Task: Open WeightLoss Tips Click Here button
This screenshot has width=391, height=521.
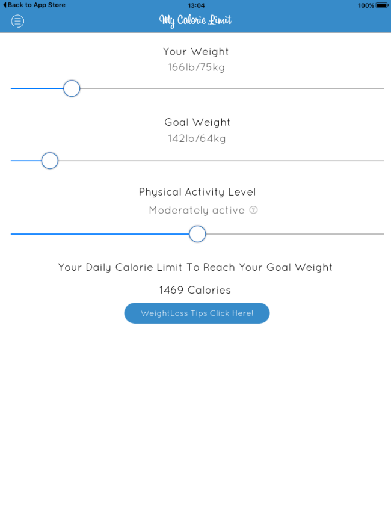Action: (197, 313)
